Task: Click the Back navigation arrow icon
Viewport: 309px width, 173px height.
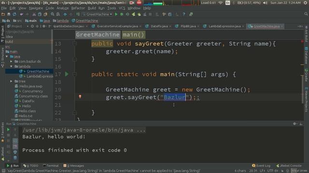Action: click(65, 14)
